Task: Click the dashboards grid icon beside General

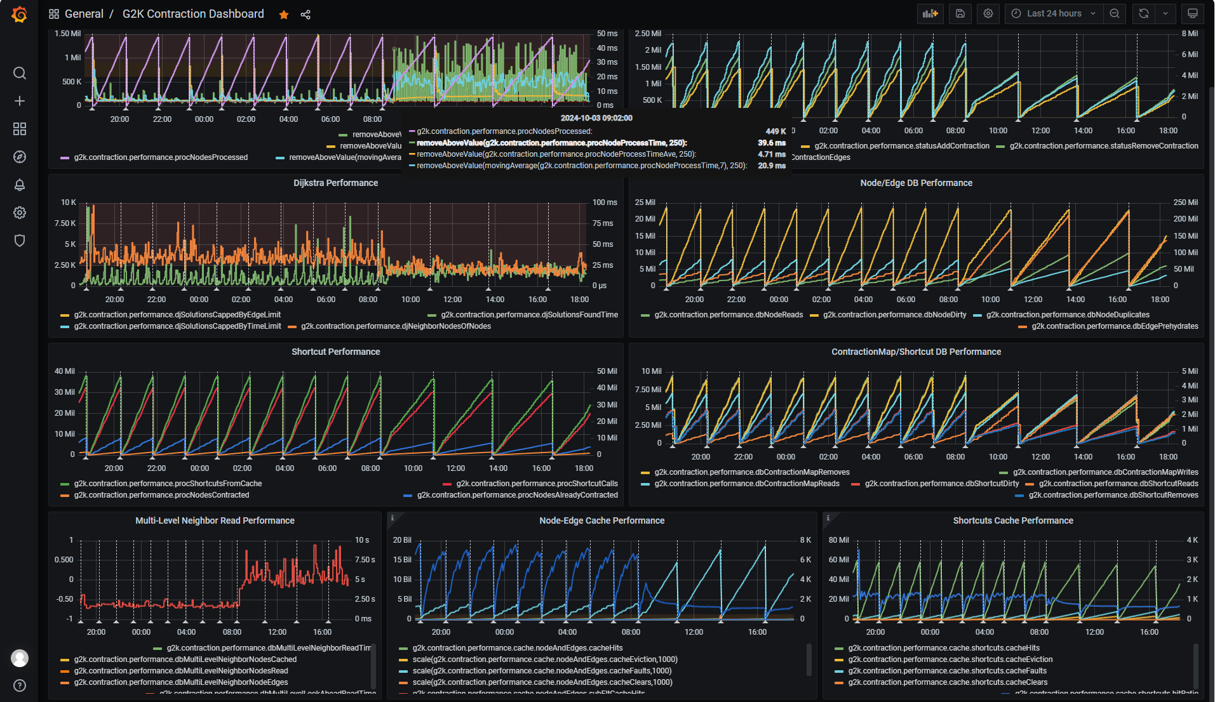Action: pos(54,14)
